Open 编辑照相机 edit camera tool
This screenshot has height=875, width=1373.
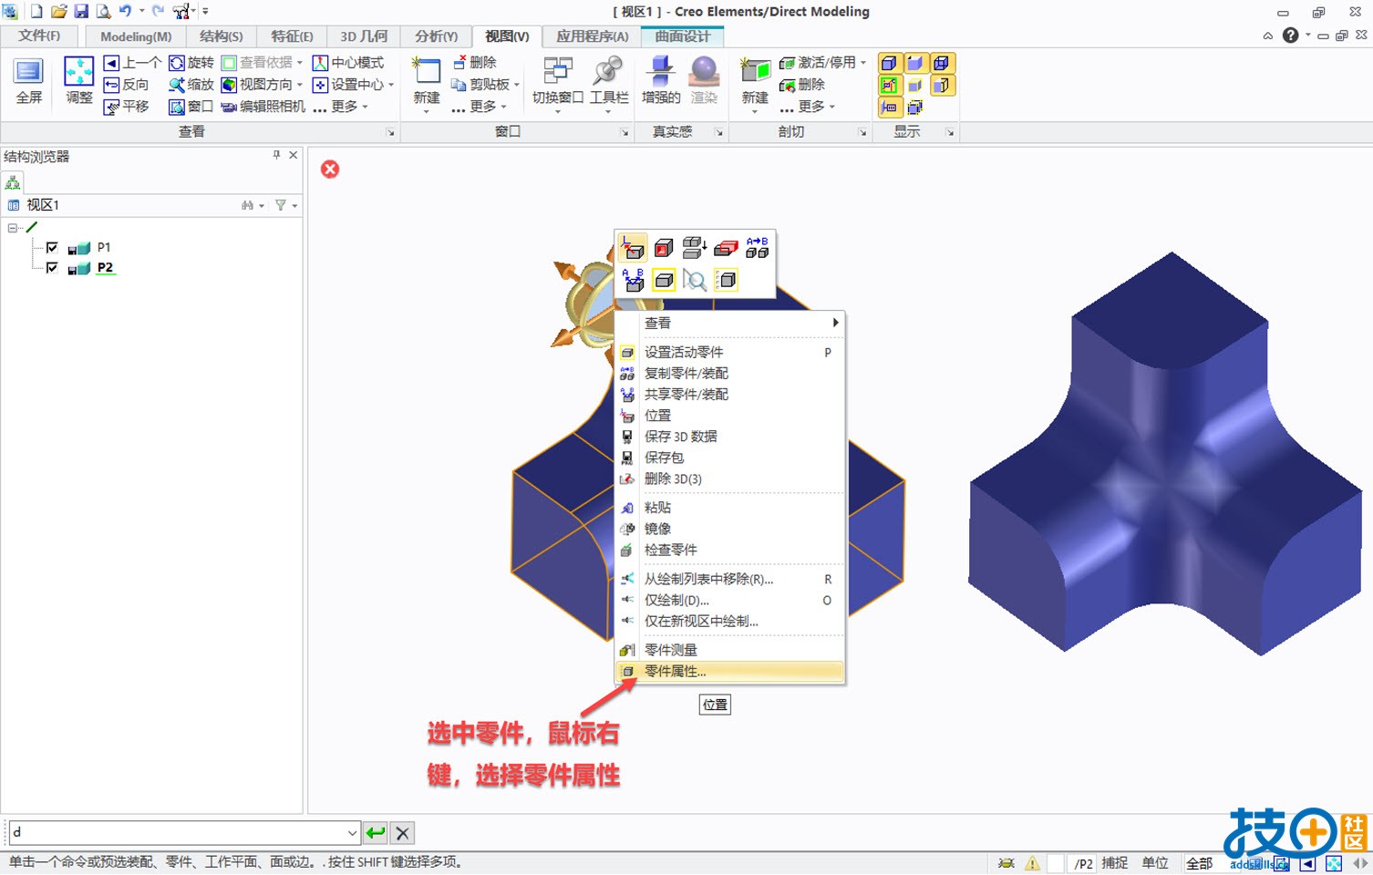[x=263, y=106]
